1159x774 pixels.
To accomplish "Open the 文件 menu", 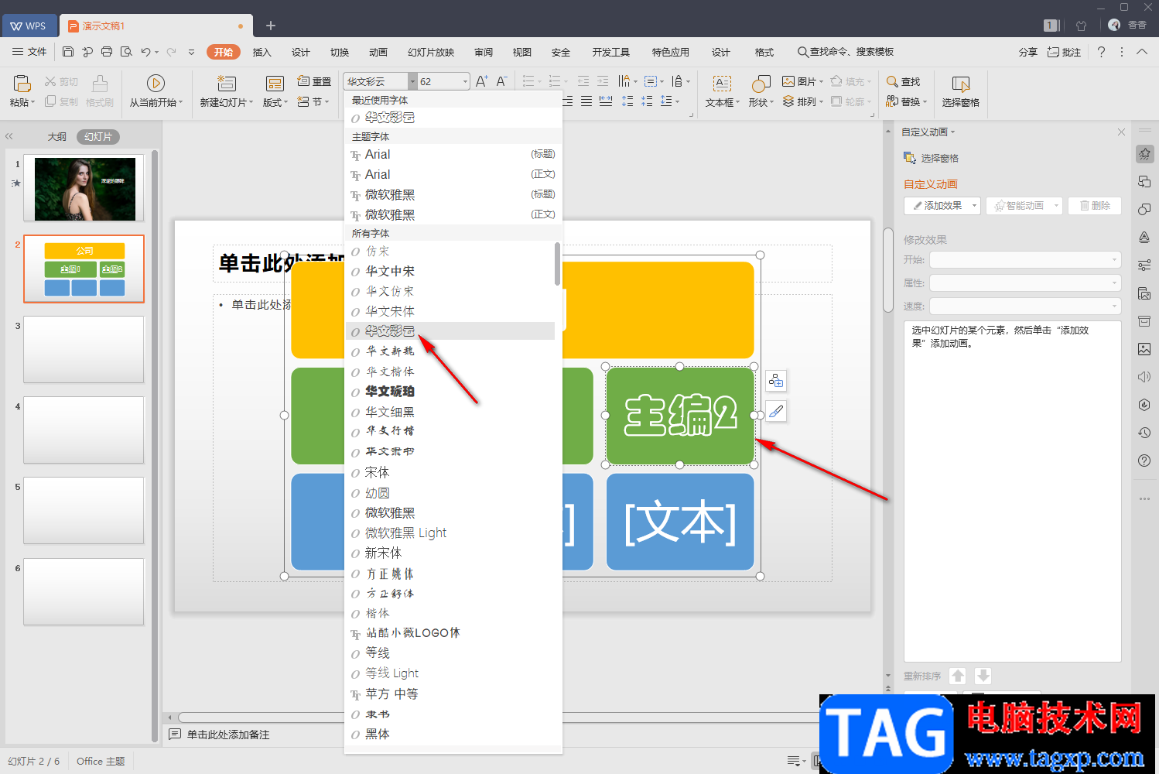I will click(x=29, y=52).
